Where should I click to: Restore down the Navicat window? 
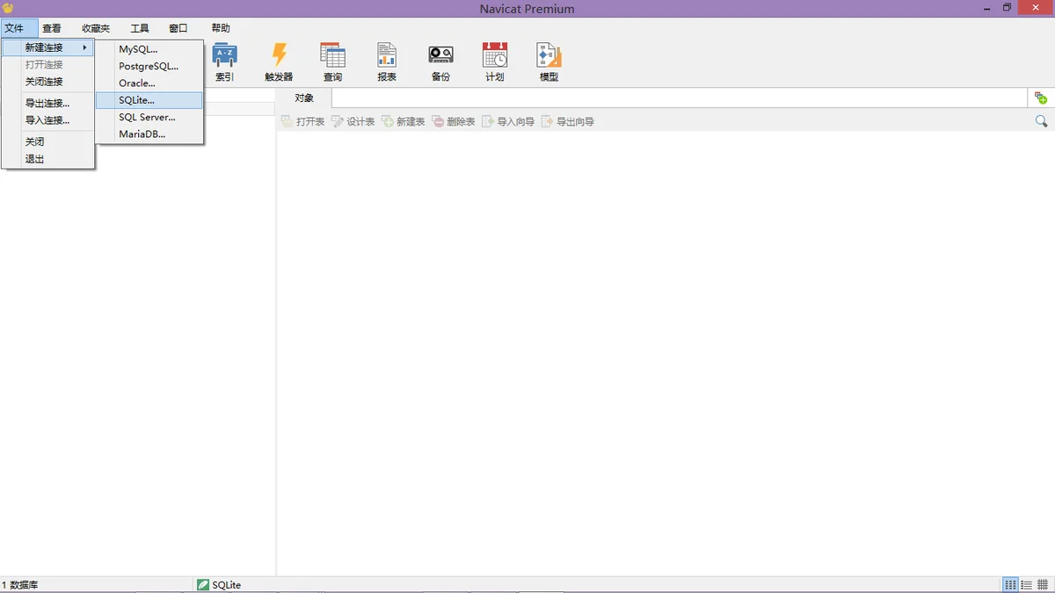coord(1008,8)
